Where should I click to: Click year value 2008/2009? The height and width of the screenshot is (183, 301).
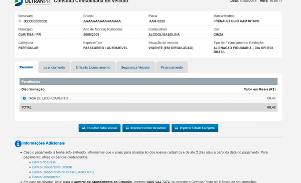coord(91,34)
